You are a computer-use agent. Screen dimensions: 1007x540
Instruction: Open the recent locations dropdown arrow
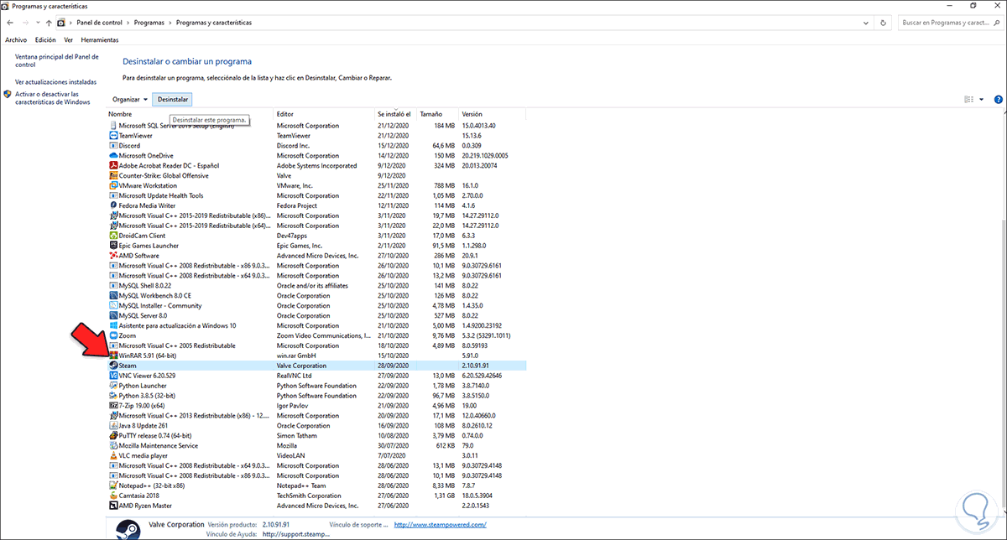pyautogui.click(x=38, y=23)
